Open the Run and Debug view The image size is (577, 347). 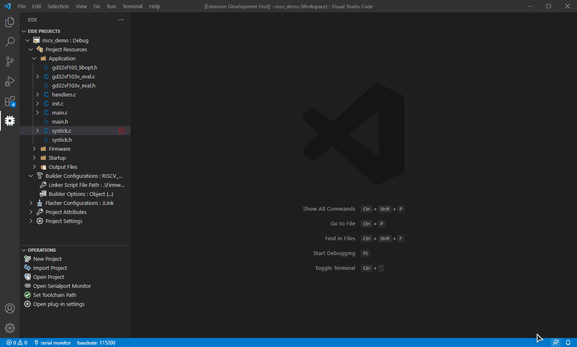coord(10,81)
